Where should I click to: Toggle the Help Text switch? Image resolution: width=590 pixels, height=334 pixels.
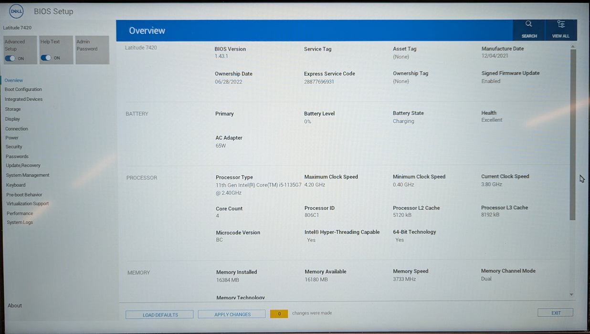[x=46, y=58]
